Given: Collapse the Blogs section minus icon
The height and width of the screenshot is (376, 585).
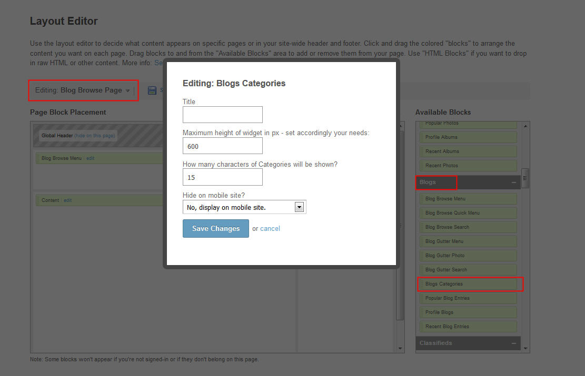Looking at the screenshot, I should click(513, 182).
